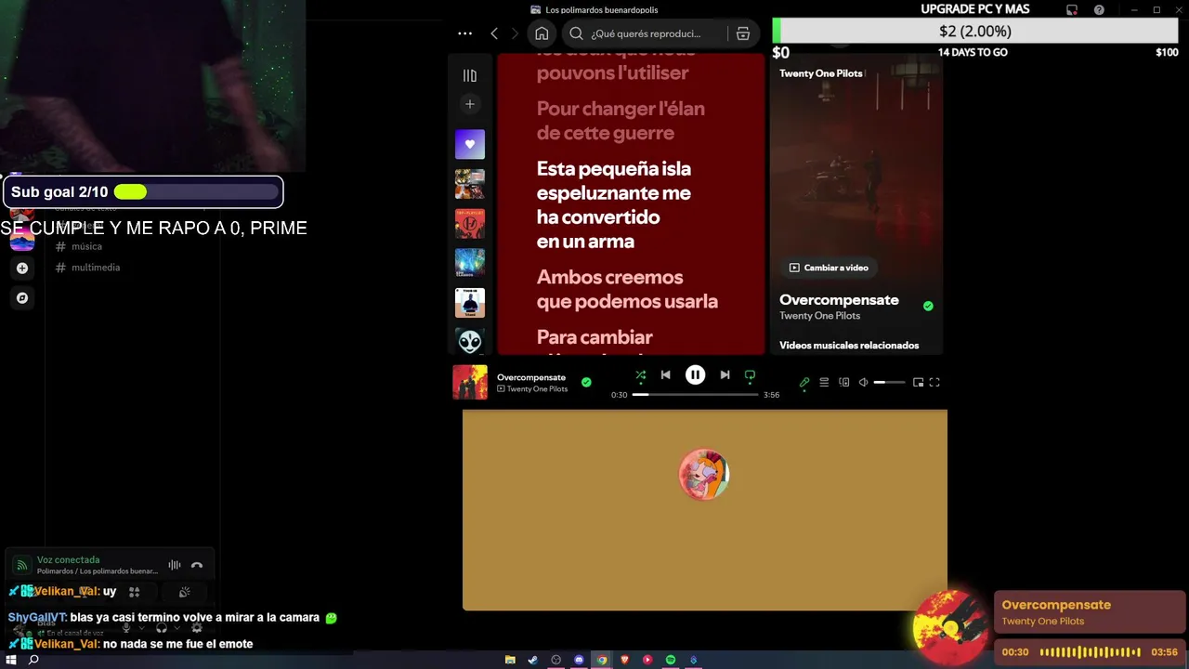Toggle shuffle playback
The height and width of the screenshot is (669, 1189).
[640, 375]
